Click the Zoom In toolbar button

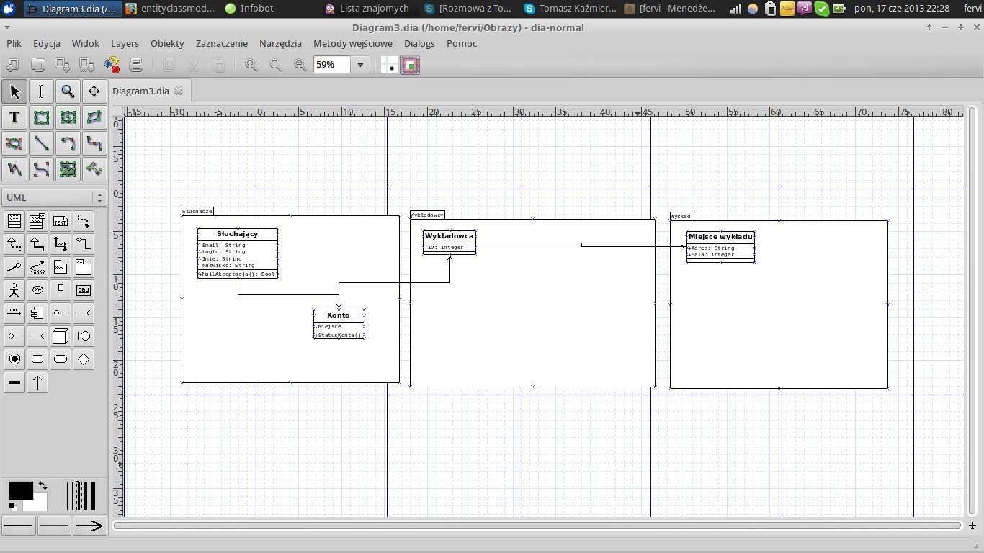point(251,66)
